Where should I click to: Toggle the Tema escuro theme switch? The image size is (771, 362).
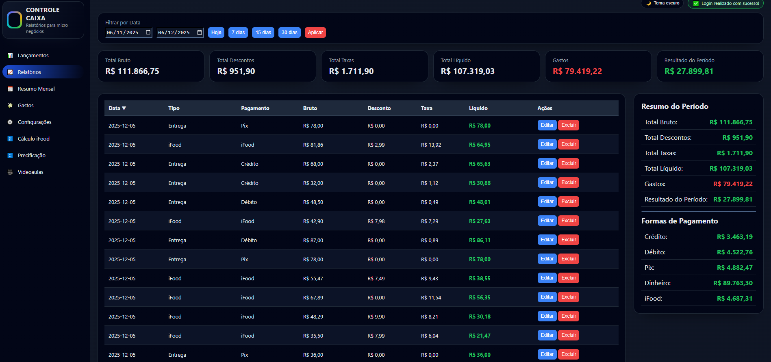662,3
